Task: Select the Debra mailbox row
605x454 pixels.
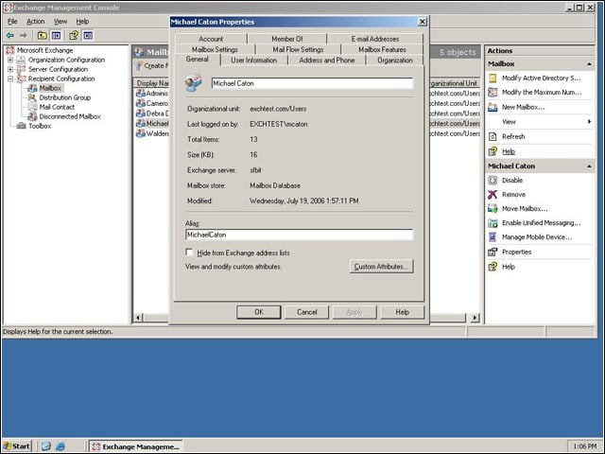Action: [152, 113]
